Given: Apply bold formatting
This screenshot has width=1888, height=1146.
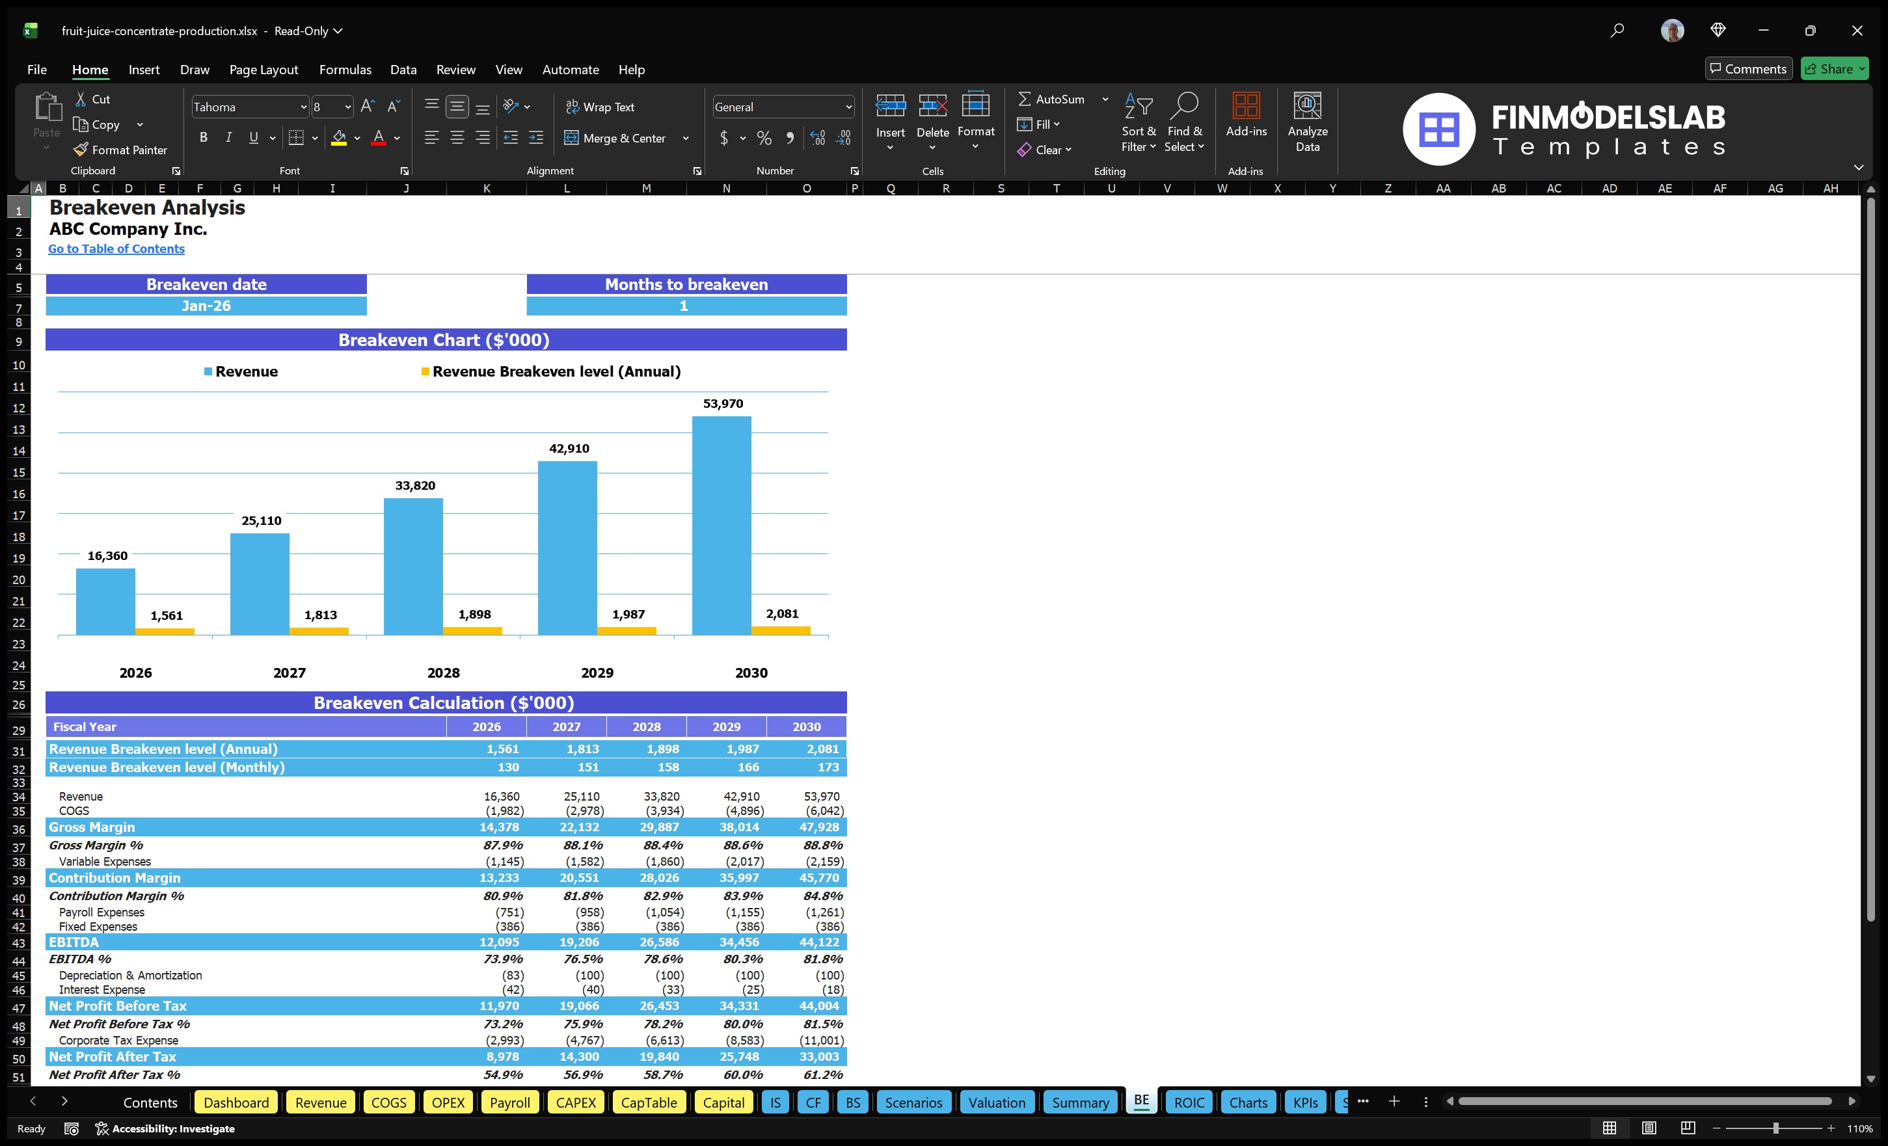Looking at the screenshot, I should (x=203, y=137).
